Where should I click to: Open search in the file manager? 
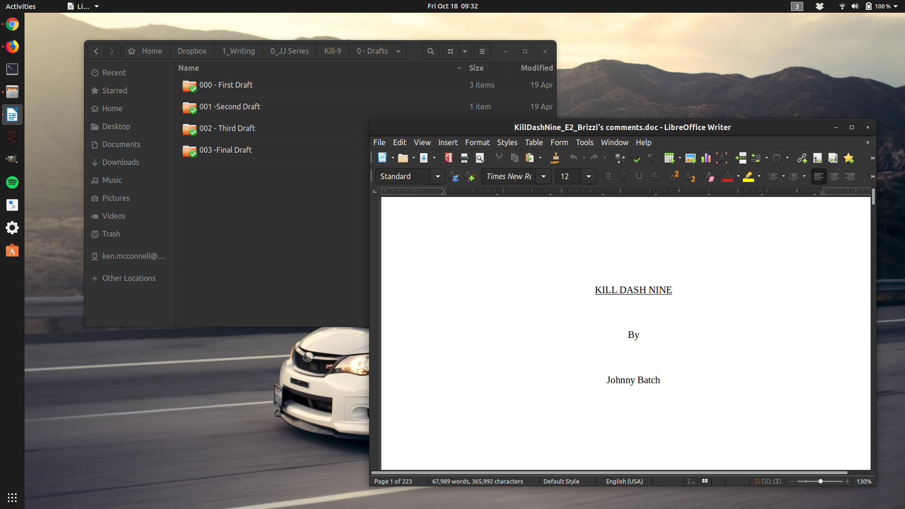tap(430, 51)
